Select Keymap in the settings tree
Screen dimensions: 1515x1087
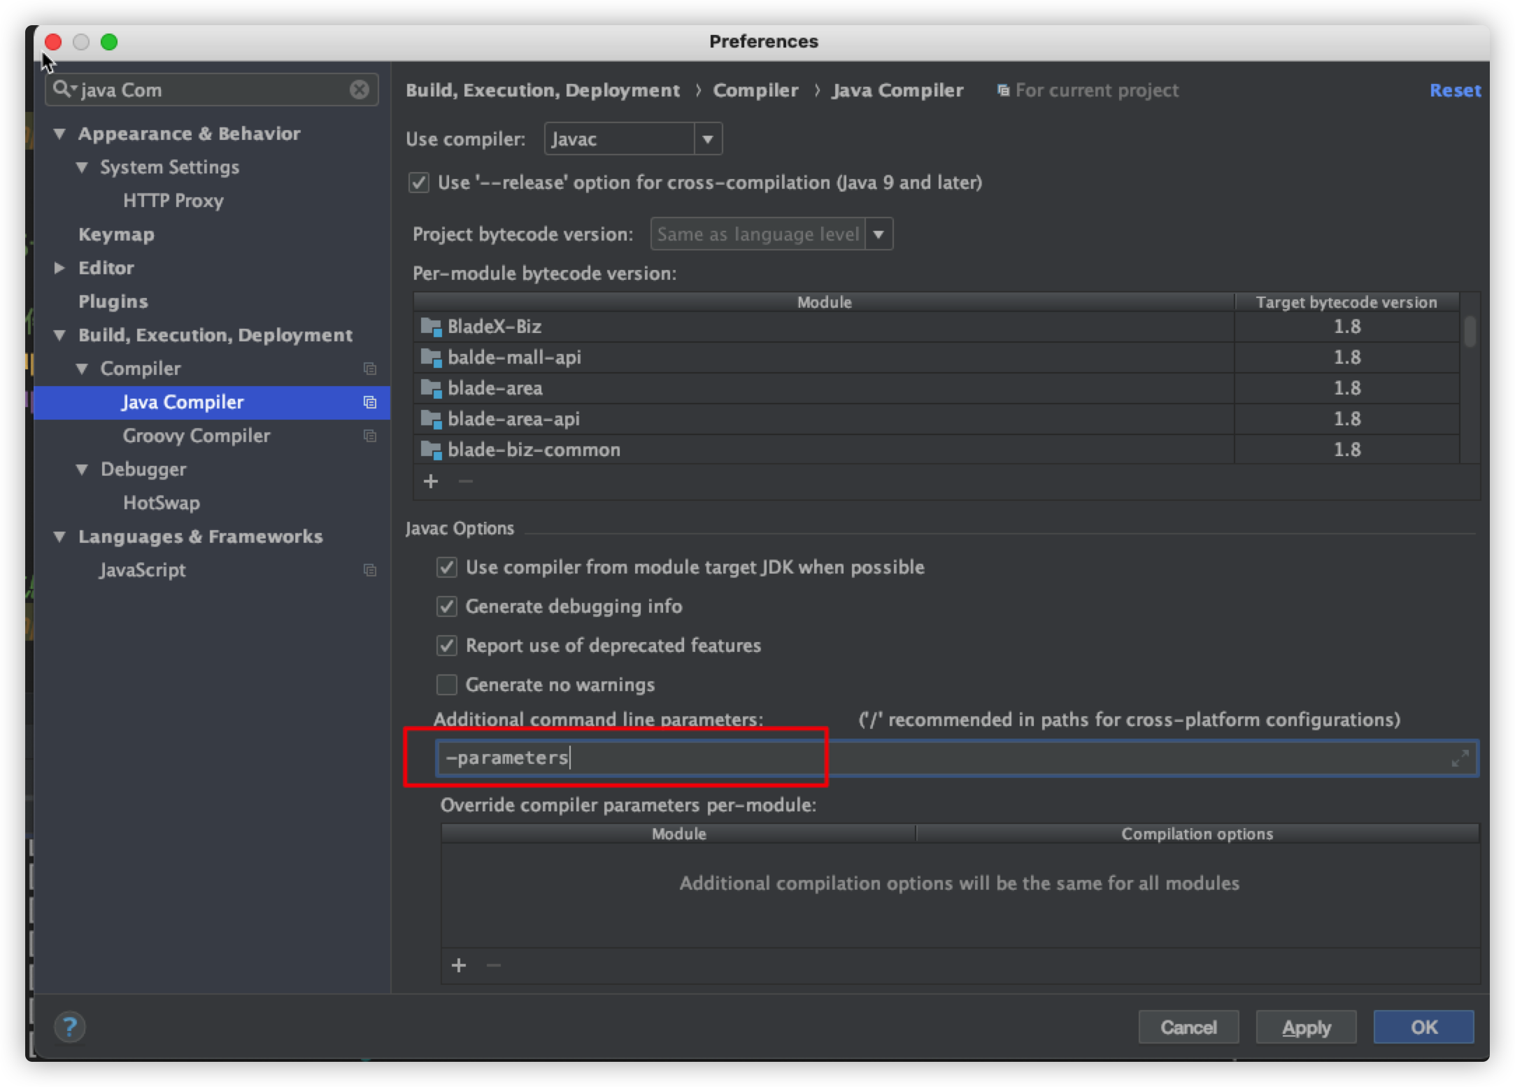[116, 234]
